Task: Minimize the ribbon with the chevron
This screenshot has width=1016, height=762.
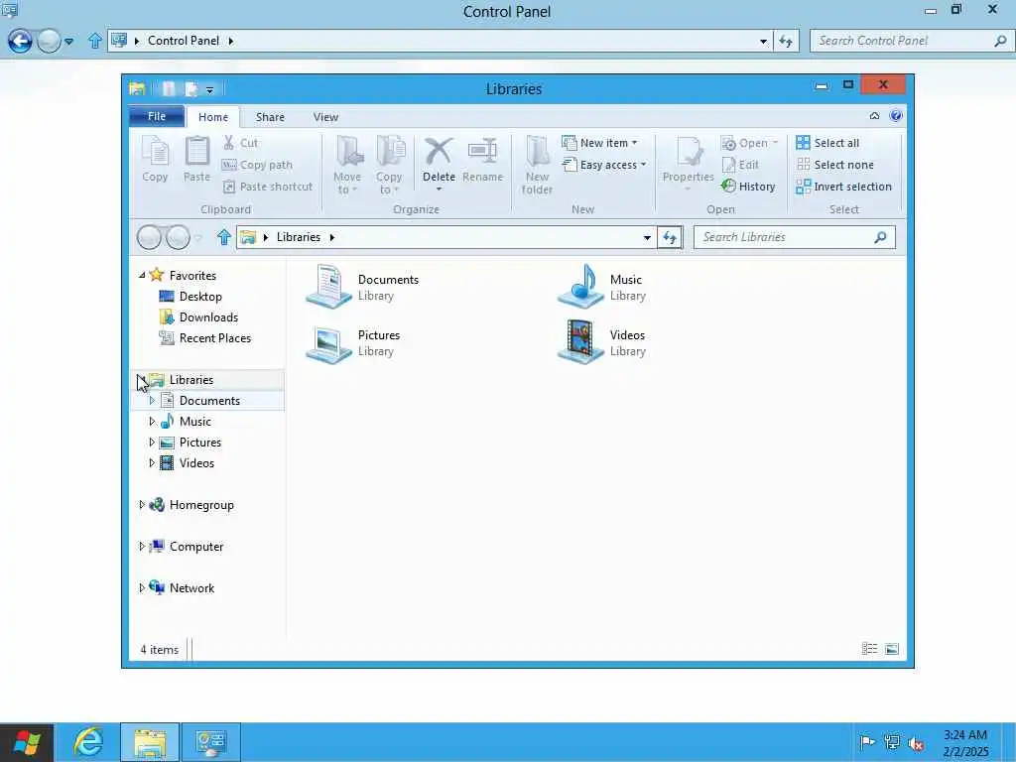Action: coord(874,116)
